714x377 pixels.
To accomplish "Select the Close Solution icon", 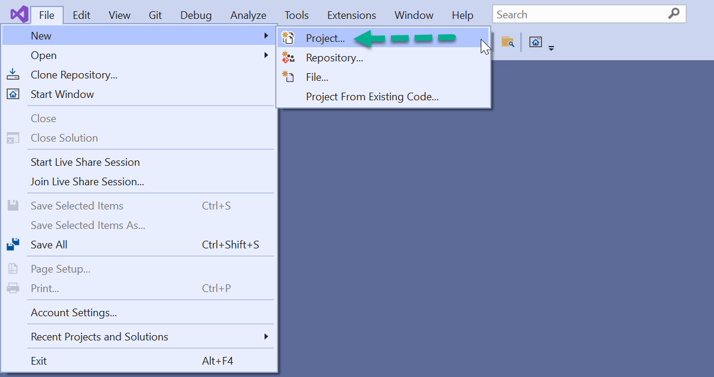I will pos(13,137).
